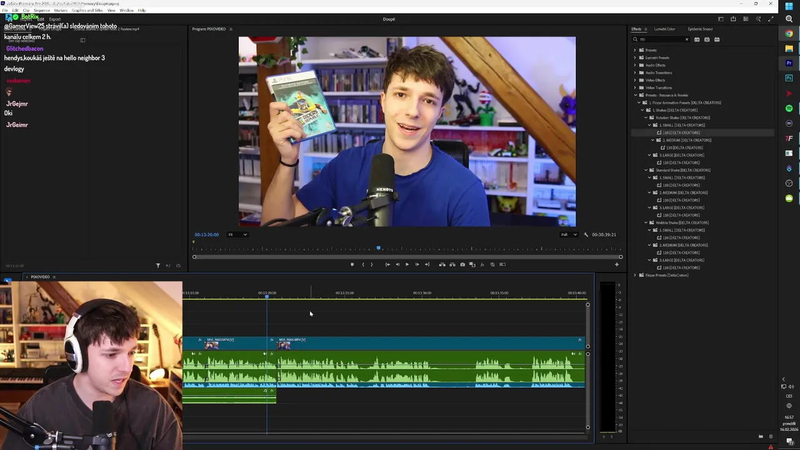Expand the Audio Transitions folder
Screen dimensions: 800x450
tap(635, 72)
